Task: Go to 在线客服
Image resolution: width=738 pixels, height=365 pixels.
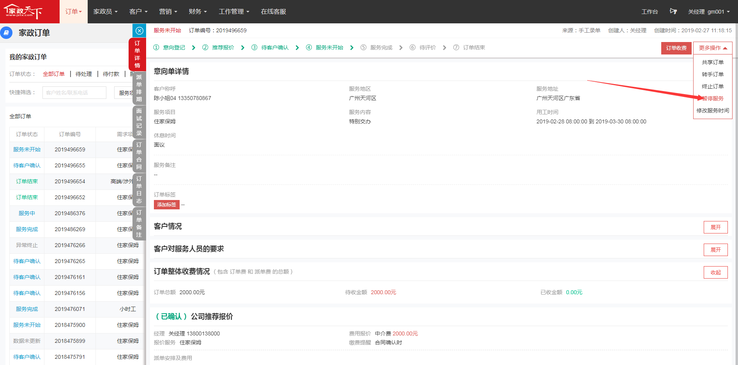Action: click(x=274, y=12)
